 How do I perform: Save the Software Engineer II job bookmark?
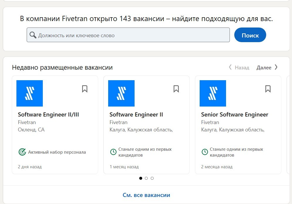pos(176,89)
